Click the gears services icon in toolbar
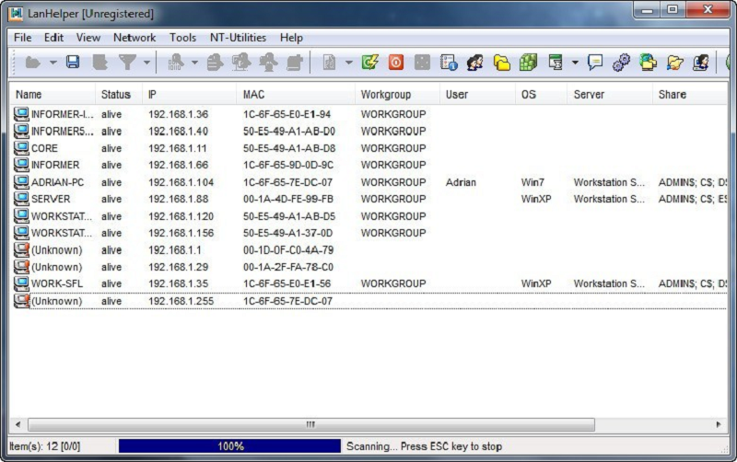737x462 pixels. point(622,63)
